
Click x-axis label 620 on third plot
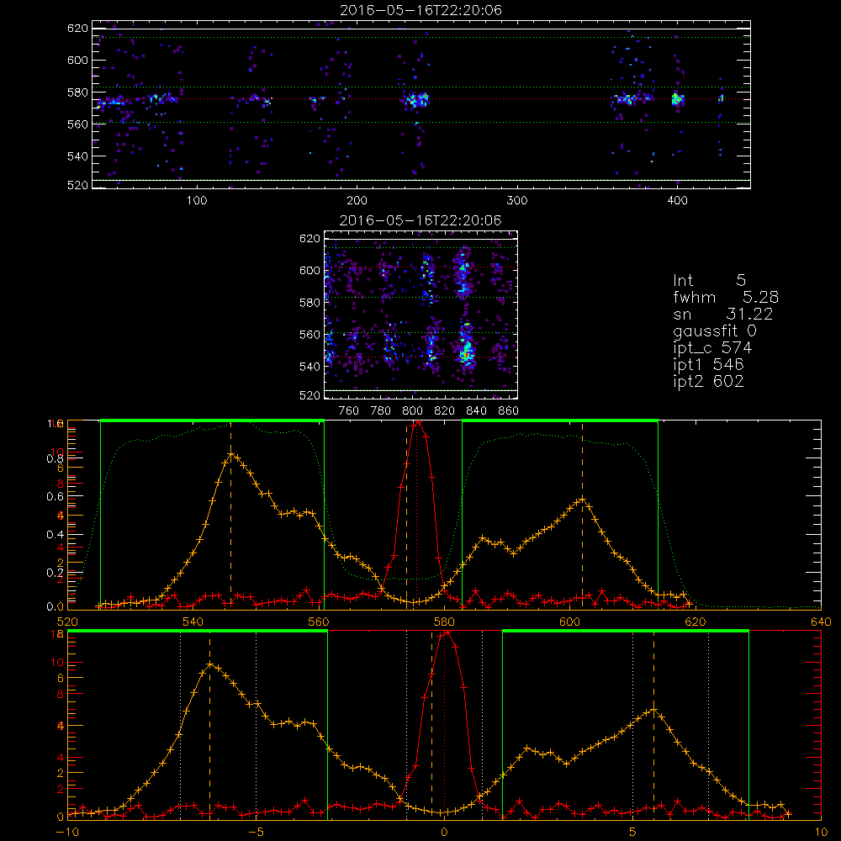[696, 622]
